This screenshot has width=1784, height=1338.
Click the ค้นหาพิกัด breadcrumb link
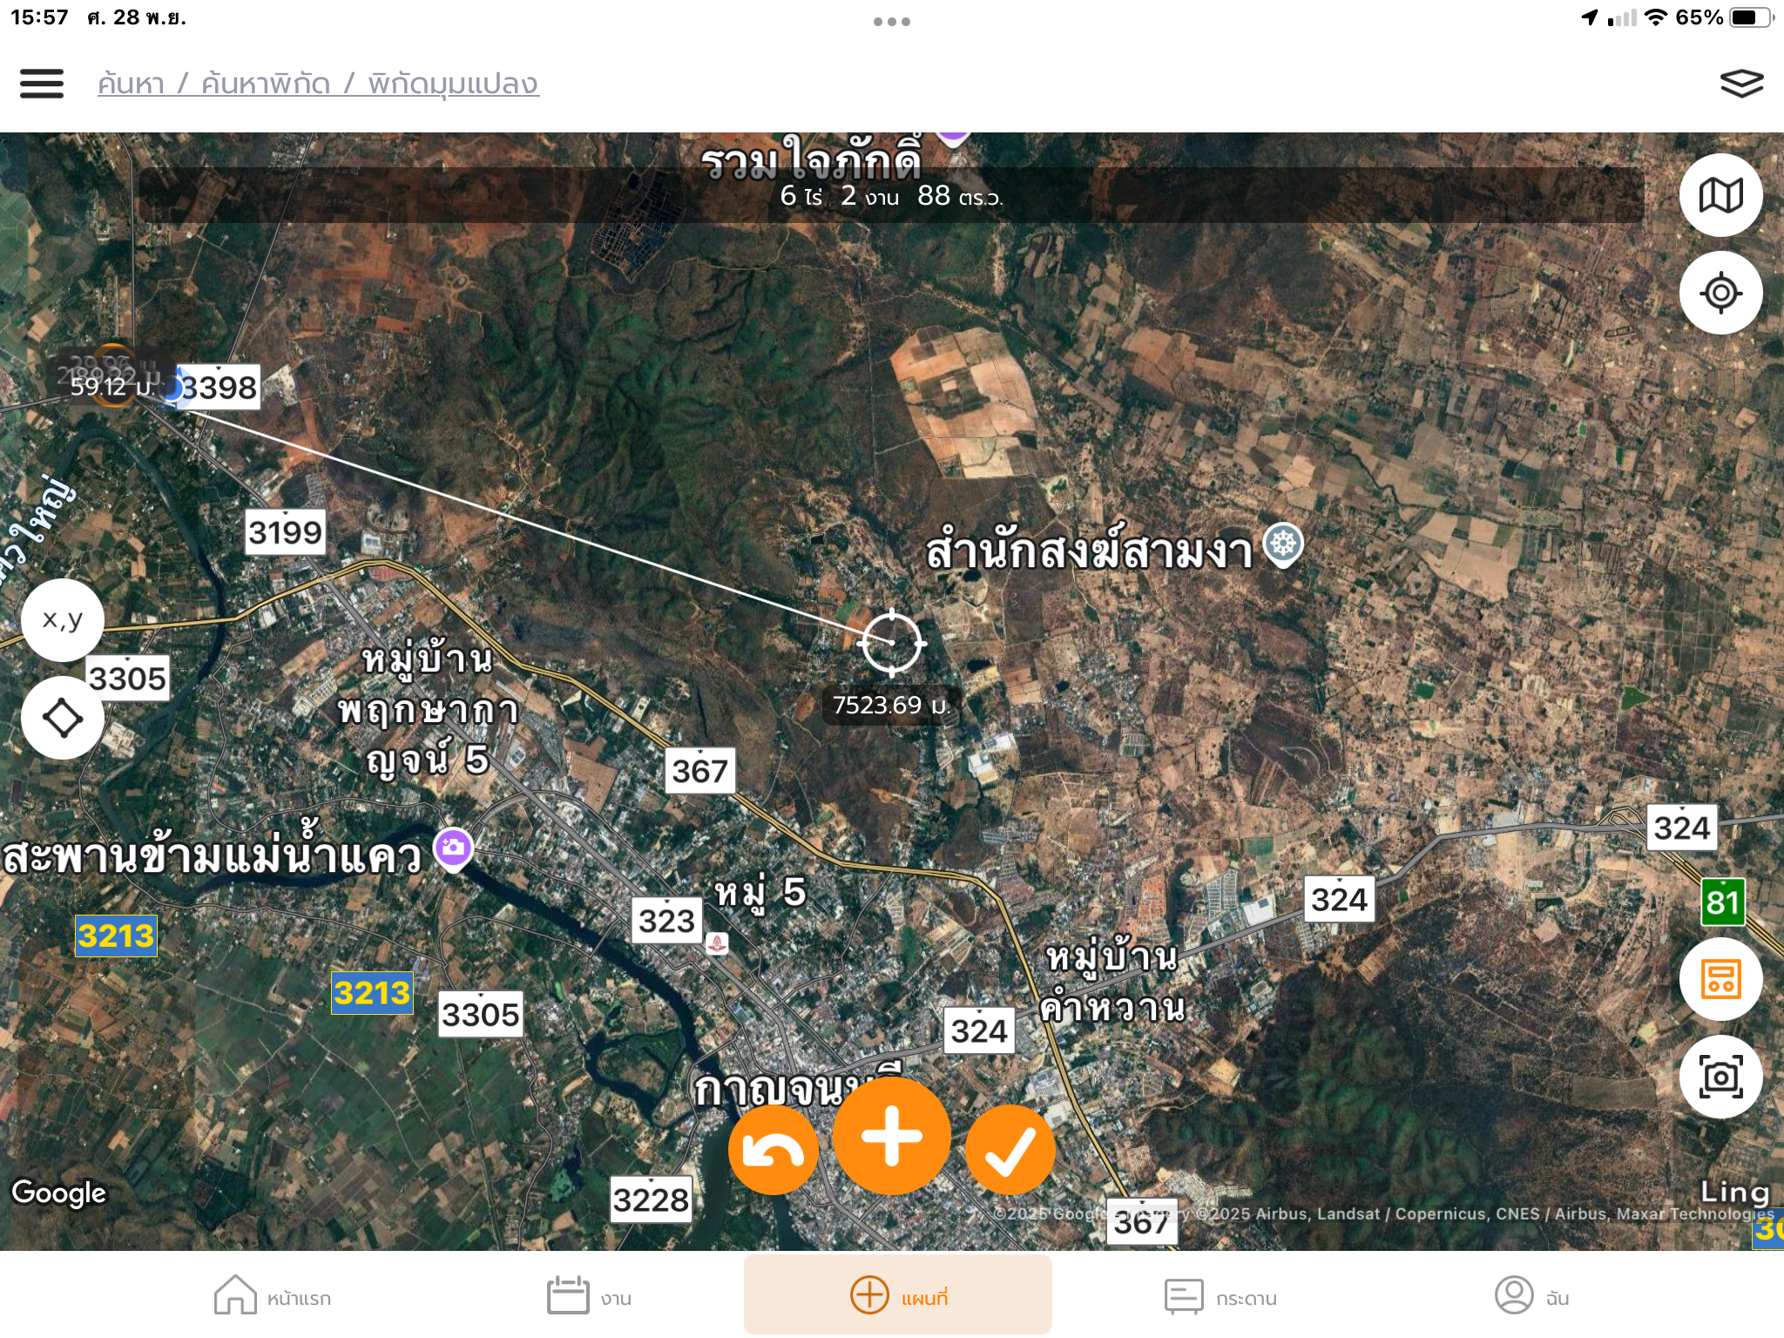click(266, 84)
